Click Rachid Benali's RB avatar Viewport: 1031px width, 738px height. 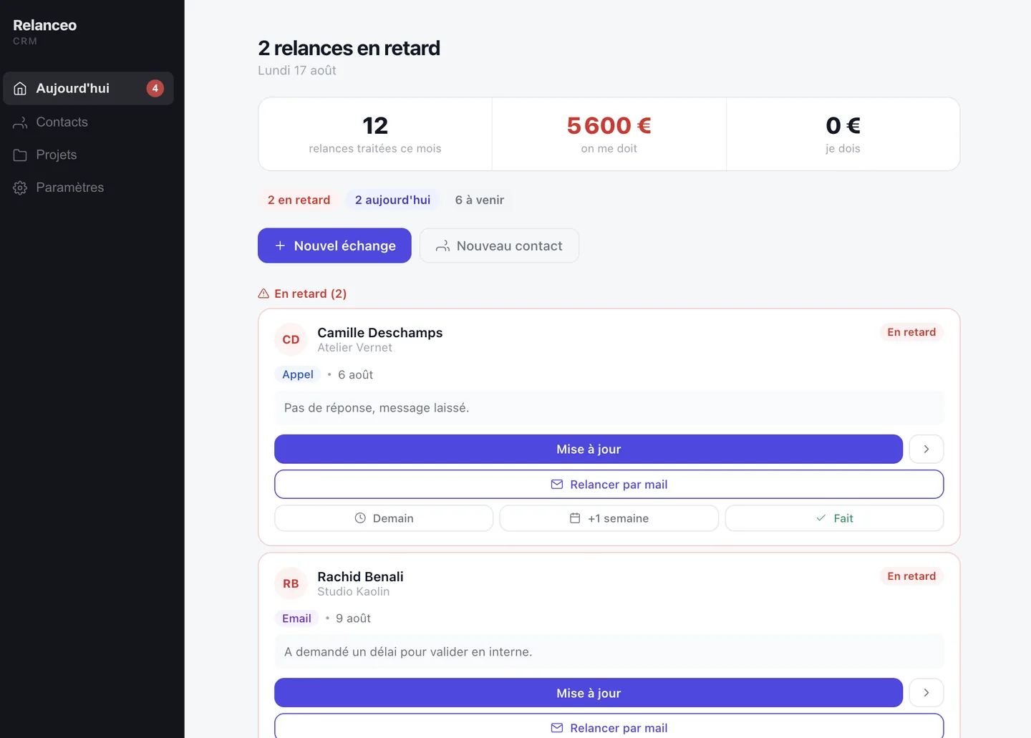pos(291,583)
